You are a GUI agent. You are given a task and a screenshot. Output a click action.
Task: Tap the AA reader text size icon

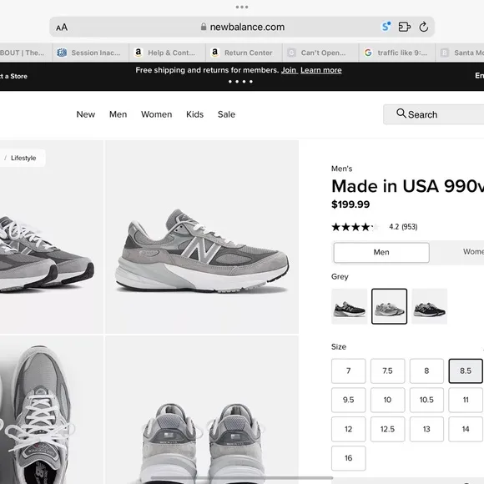(62, 28)
